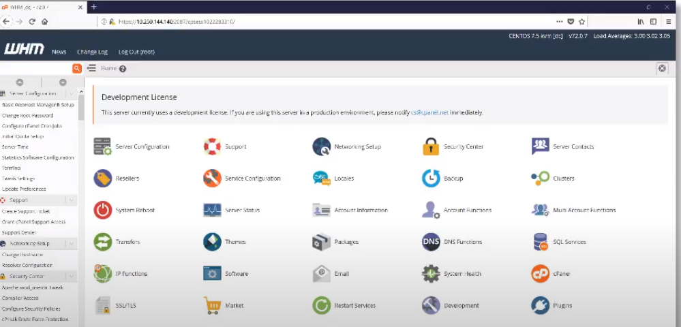Open the Server Configuration icon
This screenshot has width=681, height=327.
click(x=102, y=146)
